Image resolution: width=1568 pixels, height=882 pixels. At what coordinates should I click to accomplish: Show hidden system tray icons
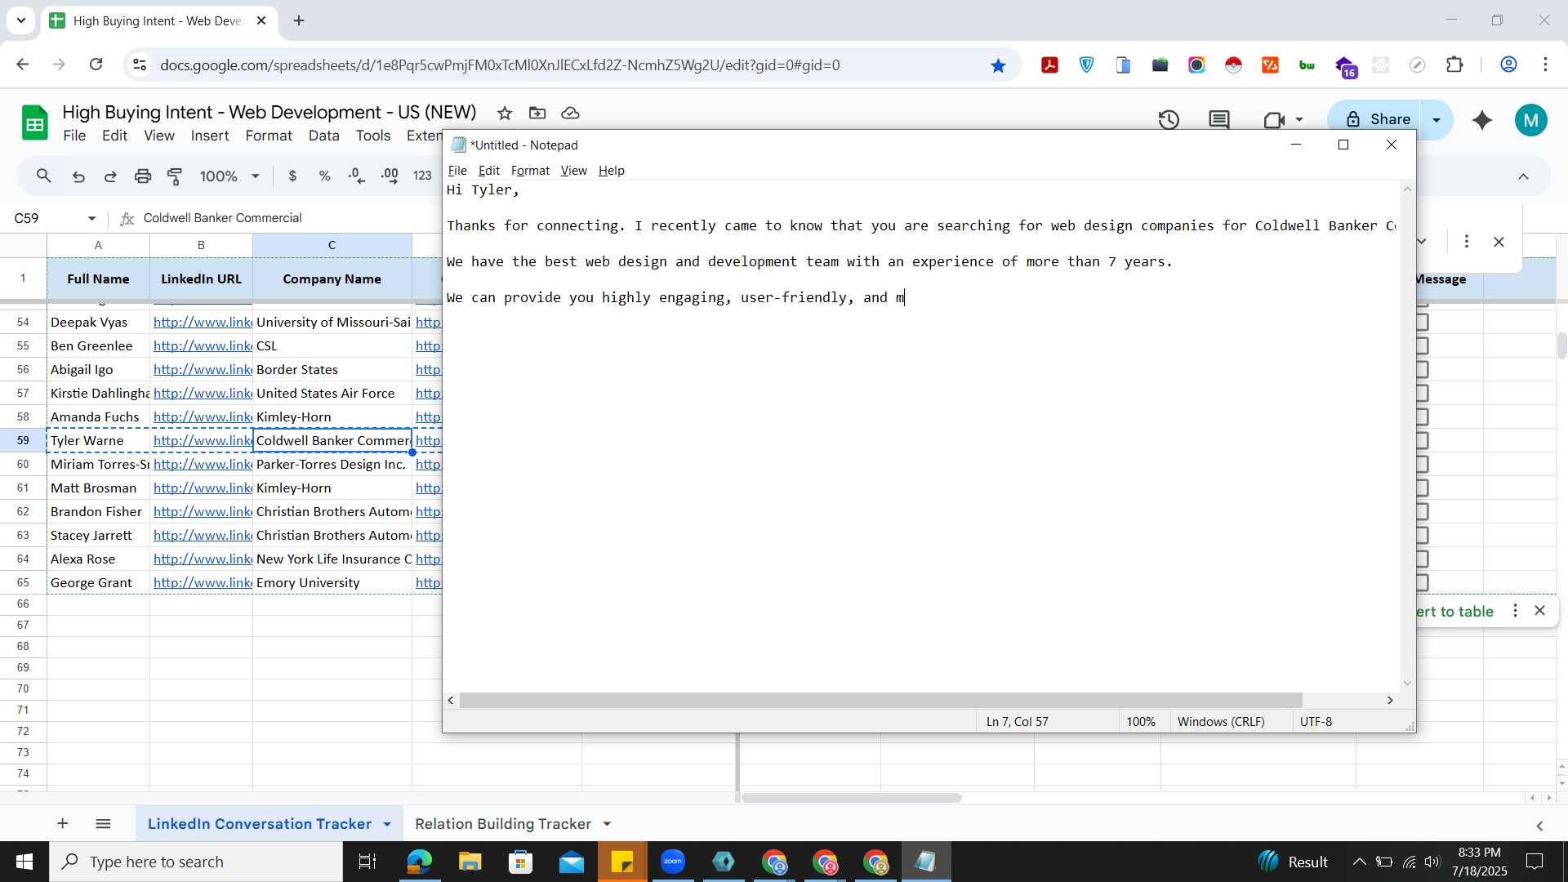1359,862
